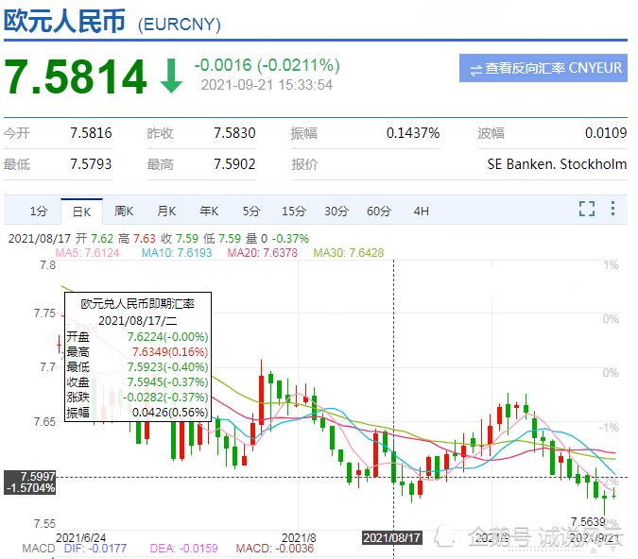Viewport: 638px width, 559px height.
Task: Click the 2021/08/17 crosshair date marker
Action: click(x=391, y=538)
